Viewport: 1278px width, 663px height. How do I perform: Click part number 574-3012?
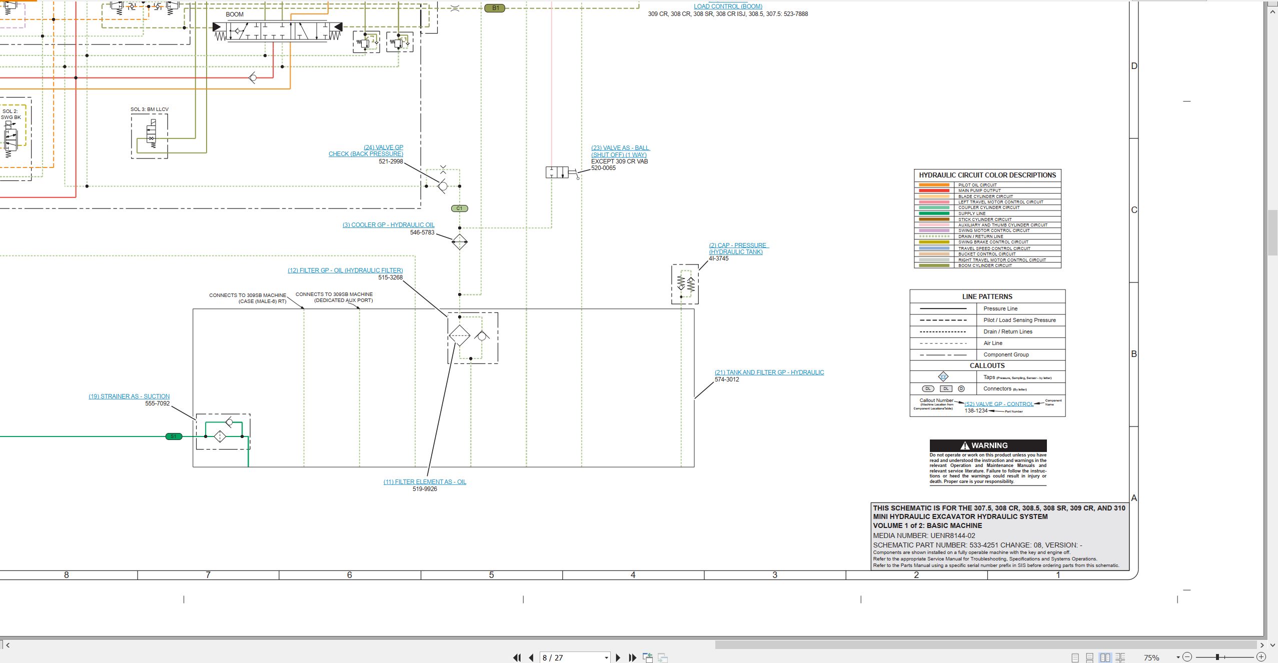click(727, 379)
